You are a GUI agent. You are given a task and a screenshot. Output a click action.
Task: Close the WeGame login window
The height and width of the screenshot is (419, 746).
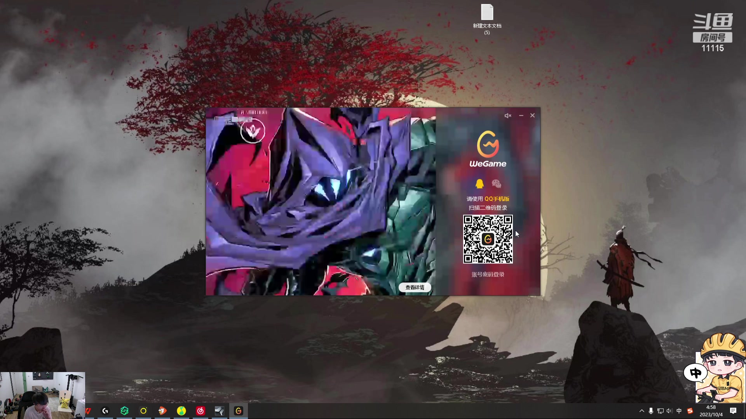click(x=533, y=116)
